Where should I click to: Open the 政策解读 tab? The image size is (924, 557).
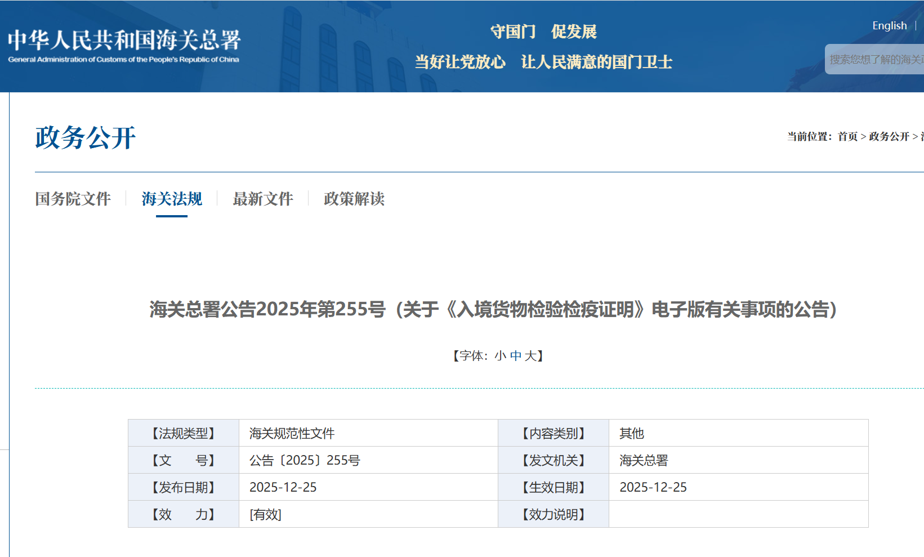pos(354,199)
